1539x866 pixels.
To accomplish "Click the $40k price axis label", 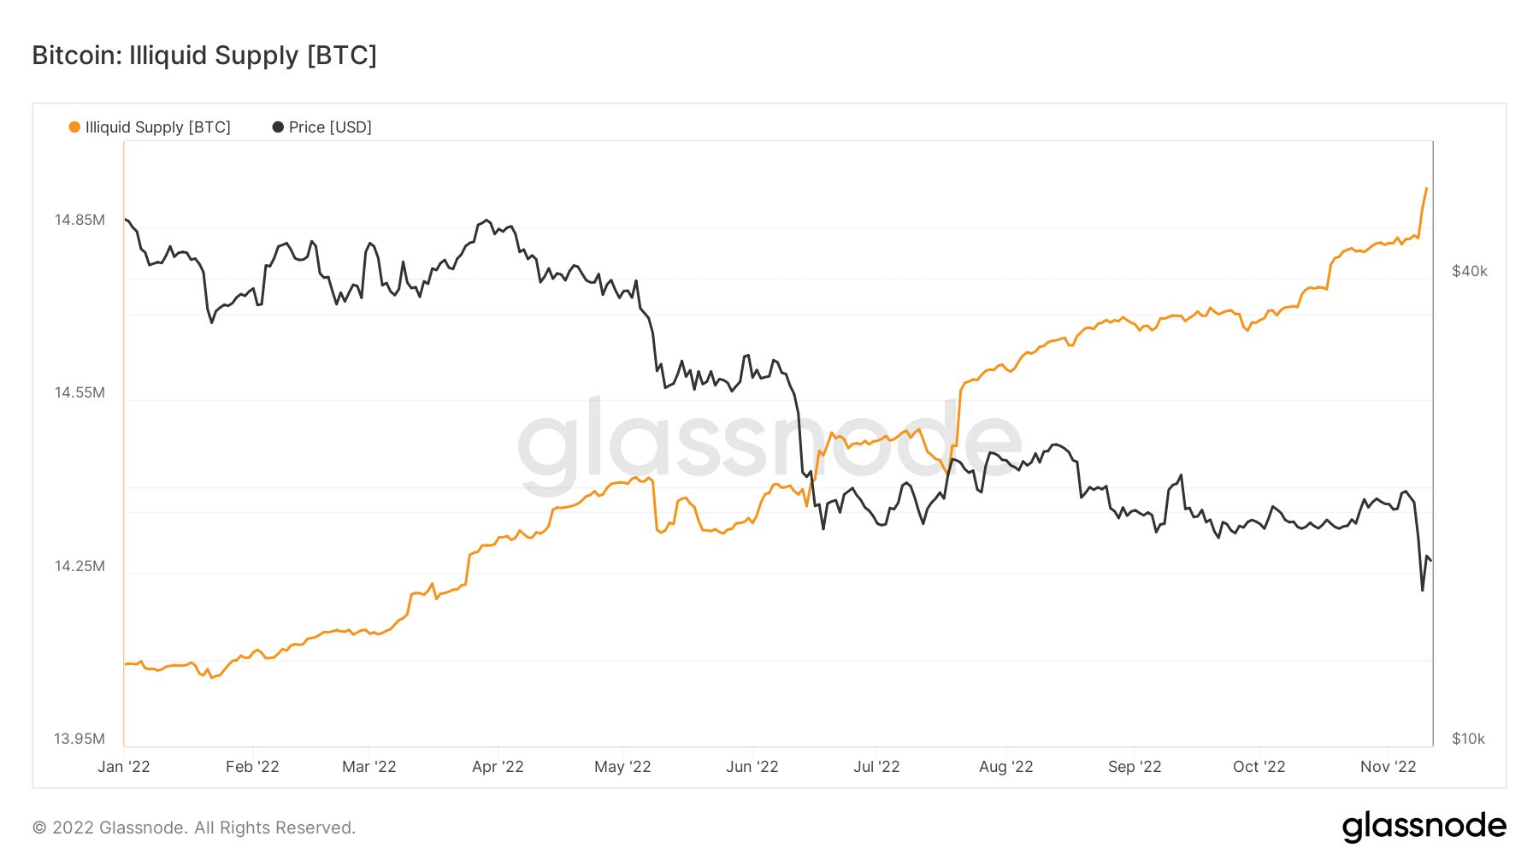I will (1469, 271).
